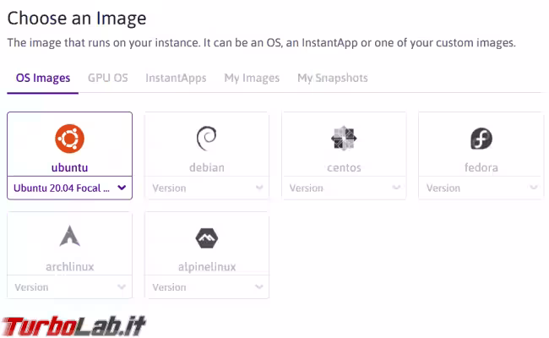
Task: Select the Ubuntu logo icon
Action: [69, 138]
